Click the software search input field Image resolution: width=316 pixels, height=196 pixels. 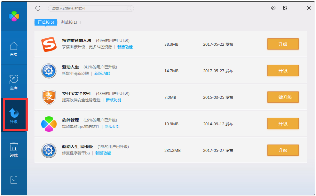[x=91, y=8]
